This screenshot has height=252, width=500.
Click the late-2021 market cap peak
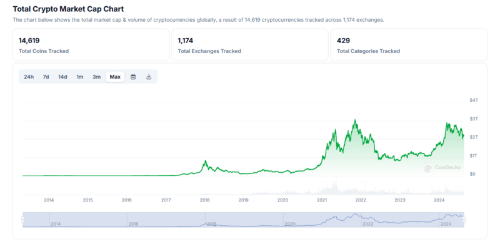point(355,120)
